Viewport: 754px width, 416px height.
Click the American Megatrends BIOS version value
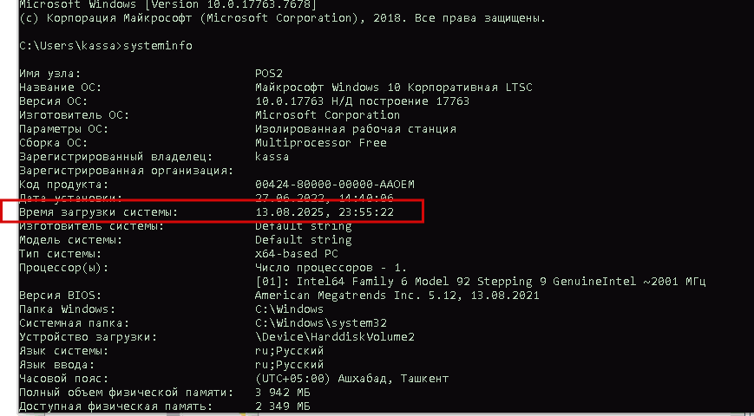(x=397, y=295)
